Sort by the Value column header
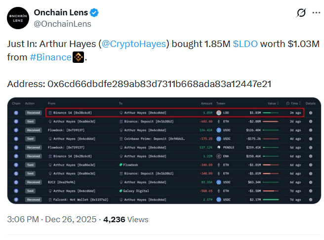This screenshot has height=240, width=324. pyautogui.click(x=271, y=103)
